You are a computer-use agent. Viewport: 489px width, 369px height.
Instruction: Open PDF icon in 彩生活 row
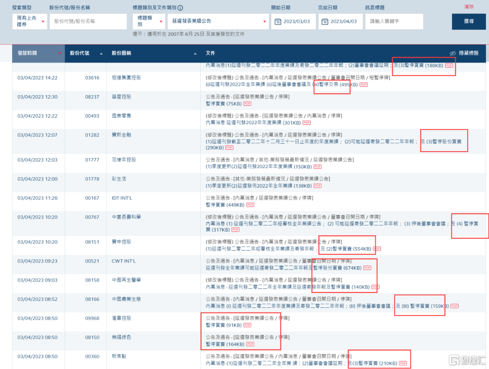[317, 186]
